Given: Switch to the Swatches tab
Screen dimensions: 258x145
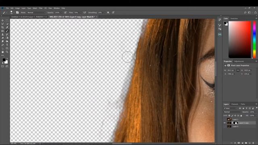Looking at the screenshot, I should click(x=234, y=19).
